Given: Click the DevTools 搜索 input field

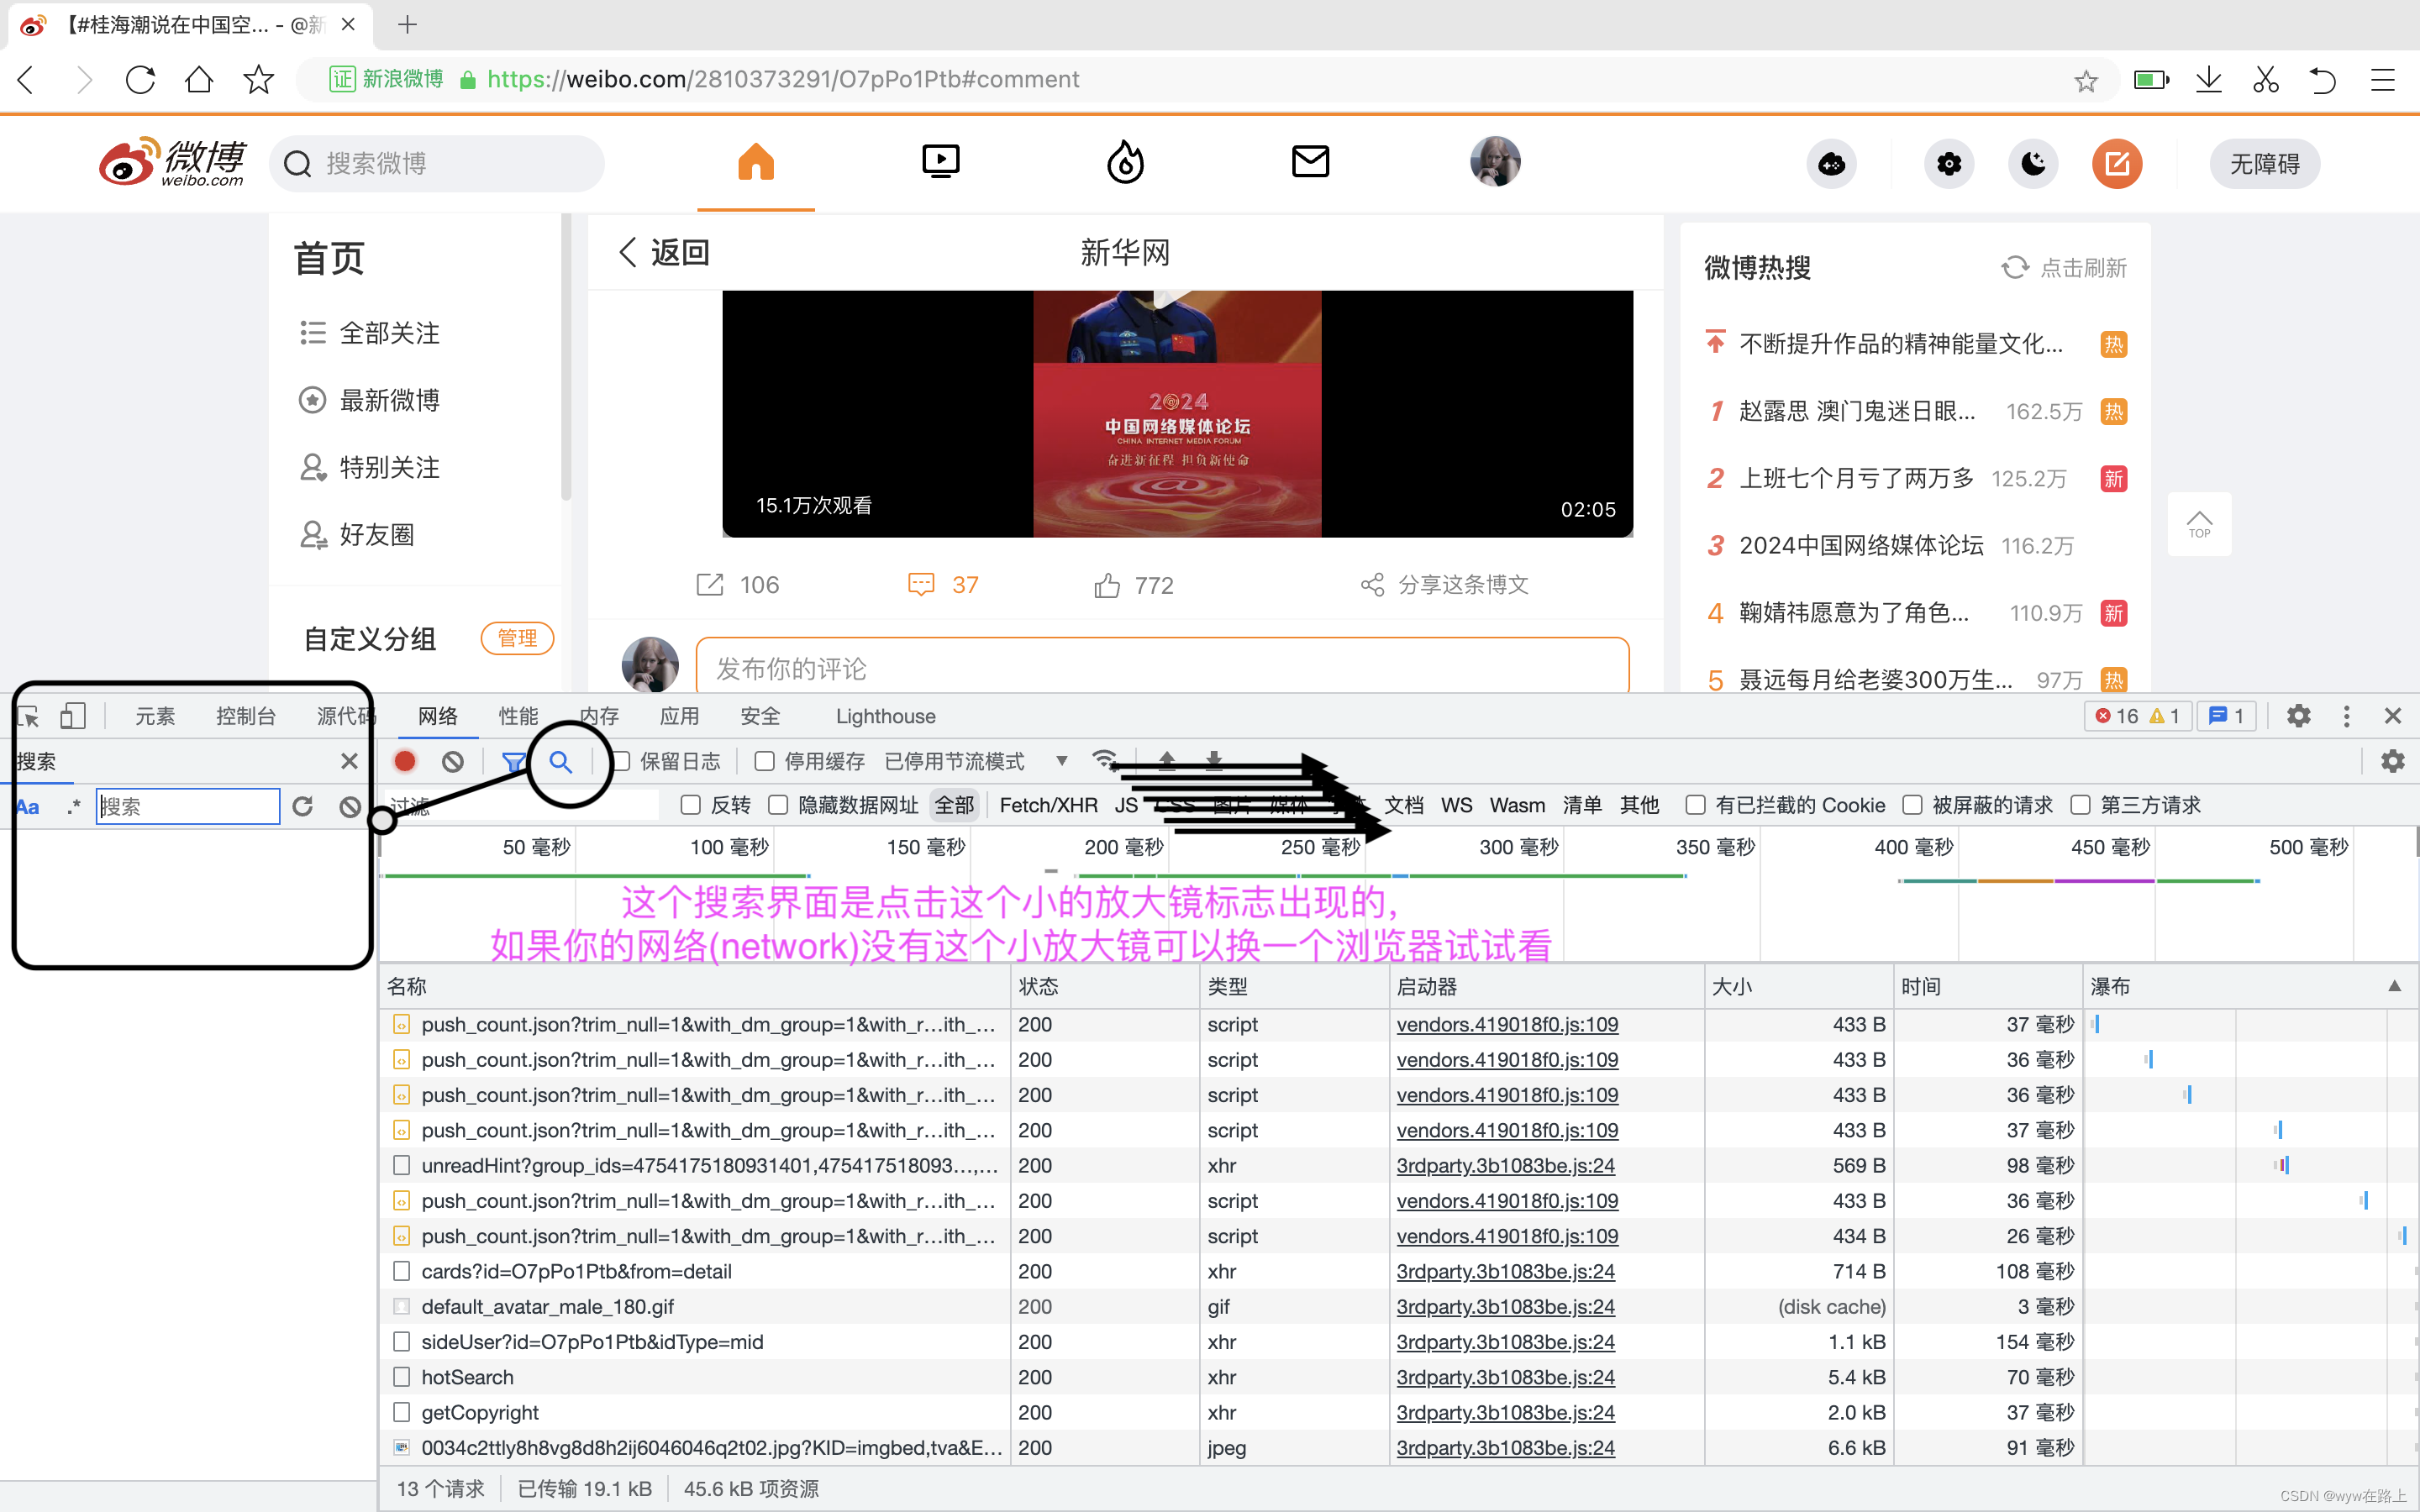Looking at the screenshot, I should [x=188, y=806].
